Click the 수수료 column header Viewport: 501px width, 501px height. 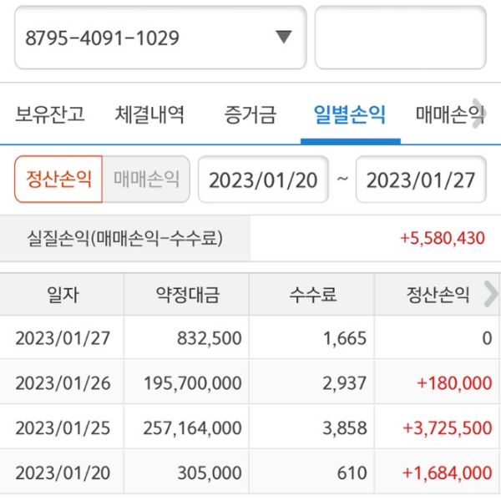click(312, 294)
